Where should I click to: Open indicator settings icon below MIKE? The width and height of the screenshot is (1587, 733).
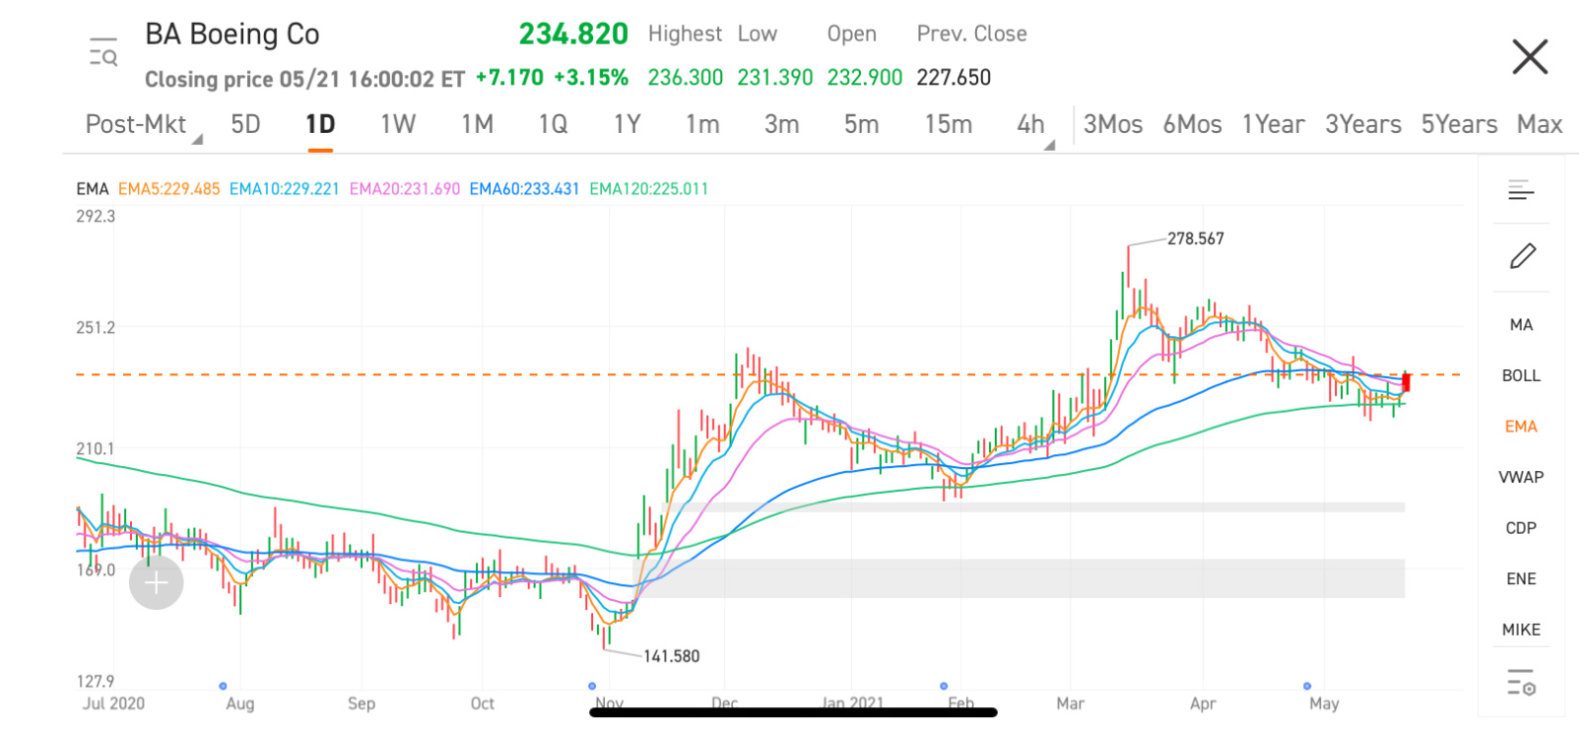click(x=1521, y=682)
